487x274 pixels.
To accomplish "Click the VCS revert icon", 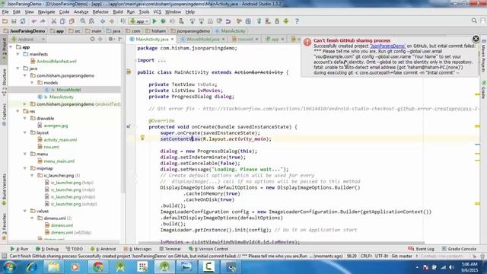I will pyautogui.click(x=228, y=21).
